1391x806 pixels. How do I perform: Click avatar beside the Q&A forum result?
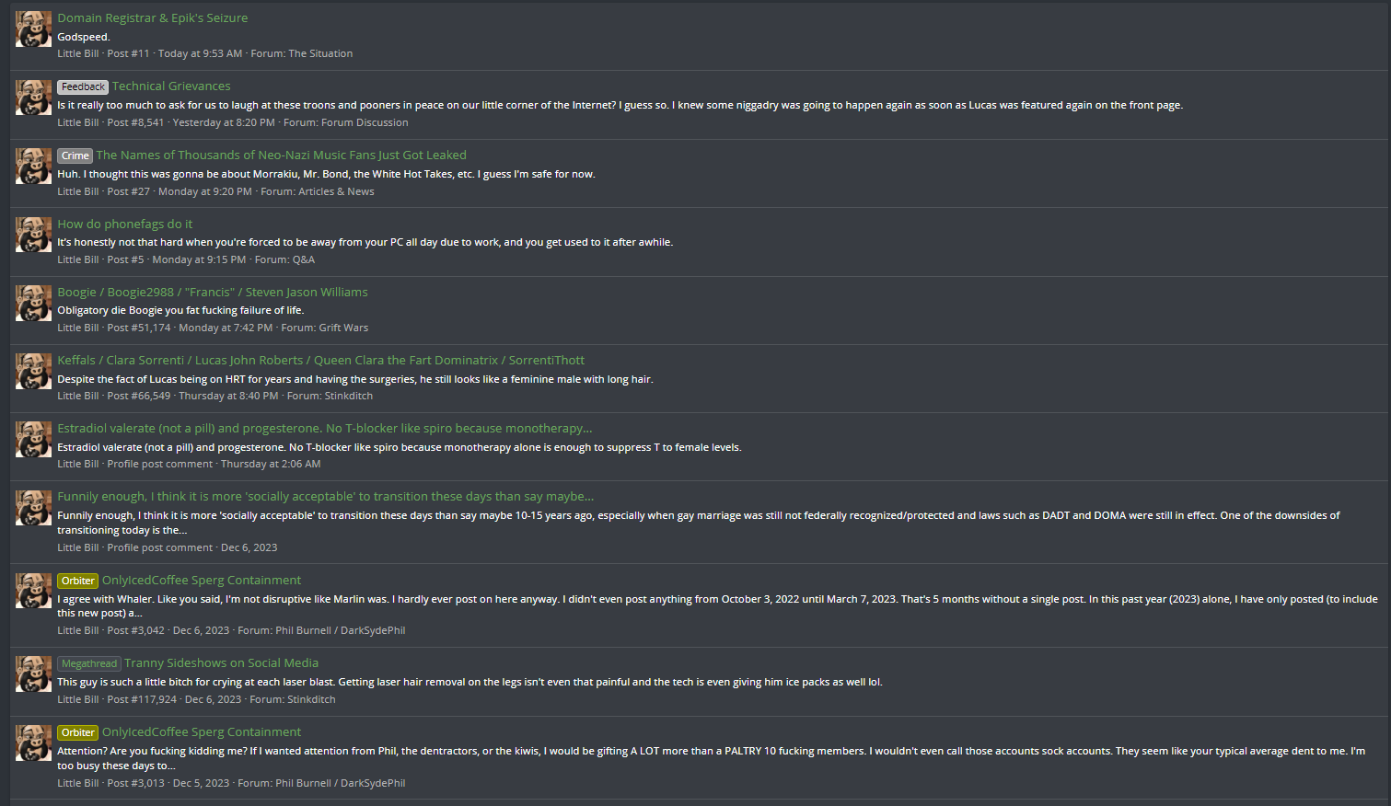34,235
